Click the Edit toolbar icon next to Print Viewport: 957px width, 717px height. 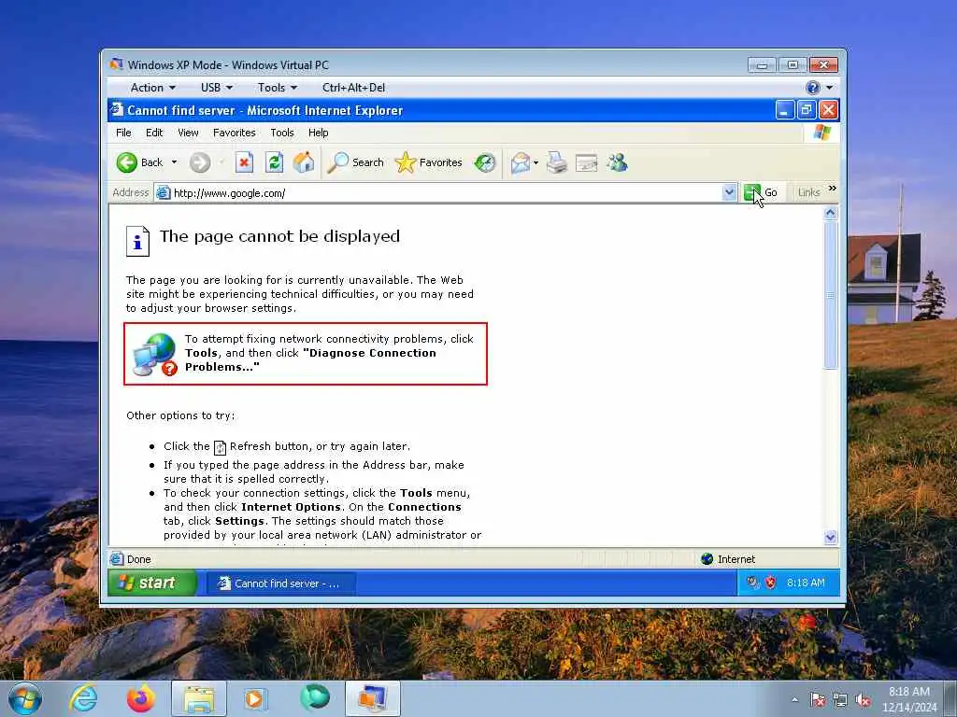(x=587, y=162)
